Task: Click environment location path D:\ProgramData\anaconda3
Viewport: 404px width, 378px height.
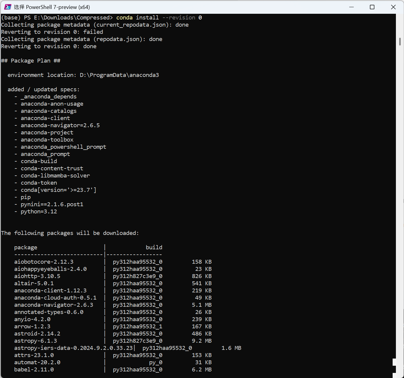Action: [119, 75]
